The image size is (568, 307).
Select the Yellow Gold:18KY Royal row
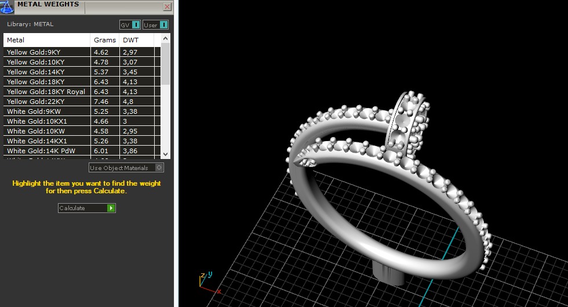point(82,92)
